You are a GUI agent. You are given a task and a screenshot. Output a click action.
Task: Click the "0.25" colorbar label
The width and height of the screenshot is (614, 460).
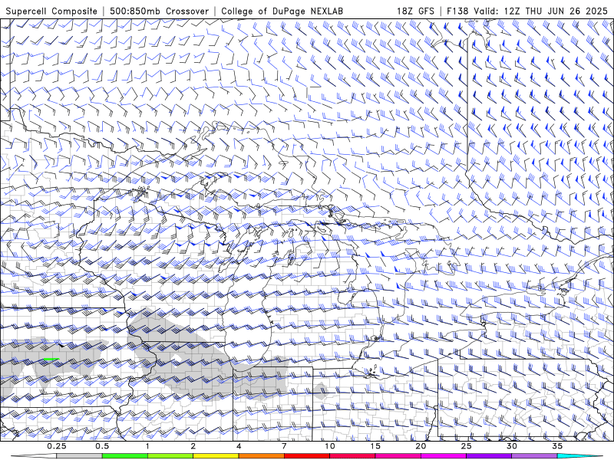coord(57,446)
